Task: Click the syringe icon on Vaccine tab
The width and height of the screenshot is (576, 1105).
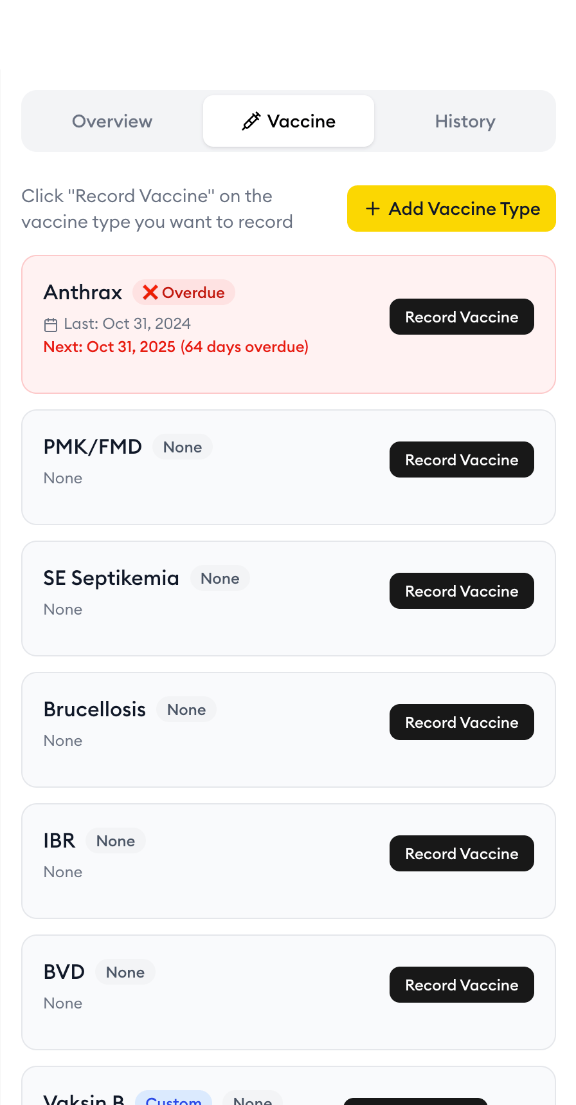Action: pos(251,120)
